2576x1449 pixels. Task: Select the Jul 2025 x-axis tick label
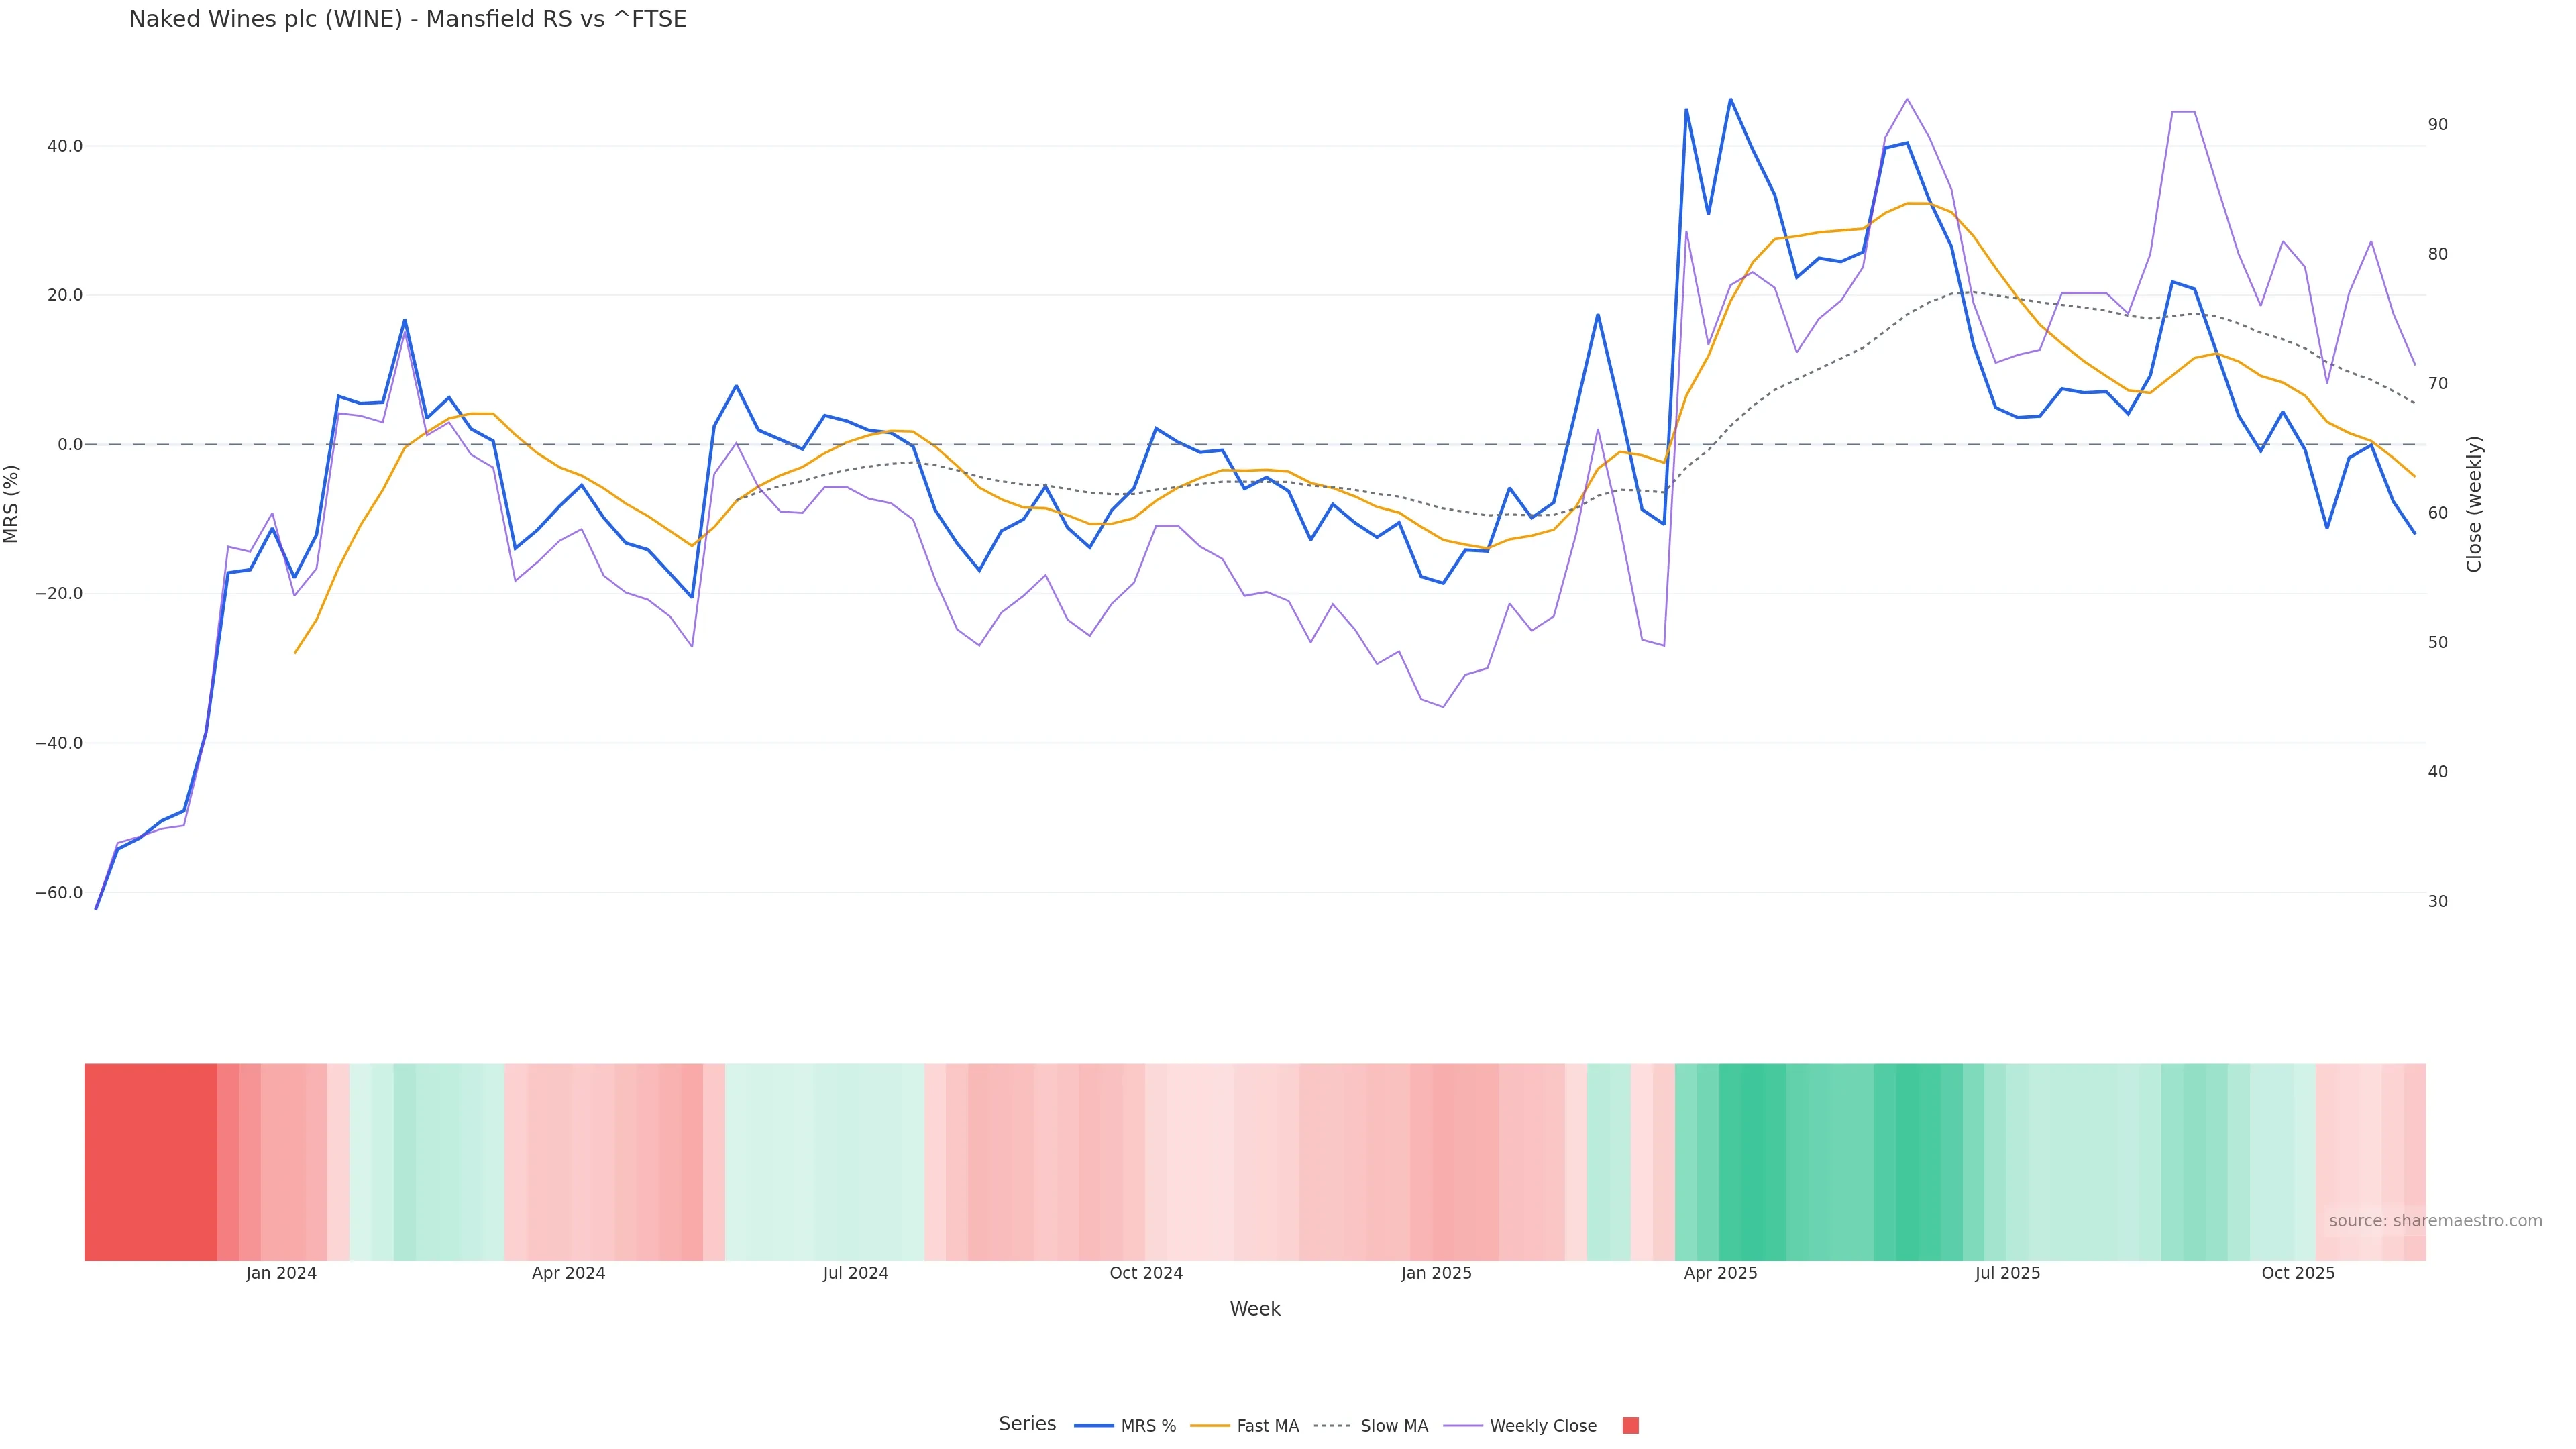click(x=2007, y=1273)
